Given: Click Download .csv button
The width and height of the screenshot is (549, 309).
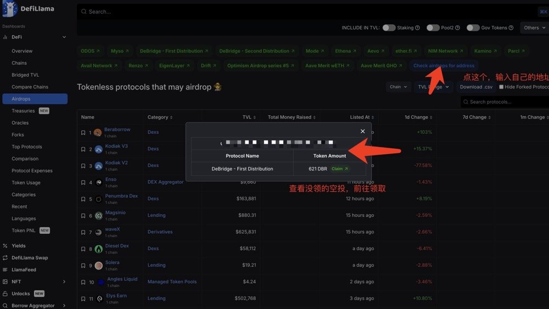Looking at the screenshot, I should pyautogui.click(x=476, y=87).
